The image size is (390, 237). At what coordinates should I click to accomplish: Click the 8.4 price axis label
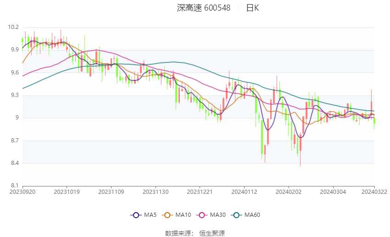coord(15,164)
